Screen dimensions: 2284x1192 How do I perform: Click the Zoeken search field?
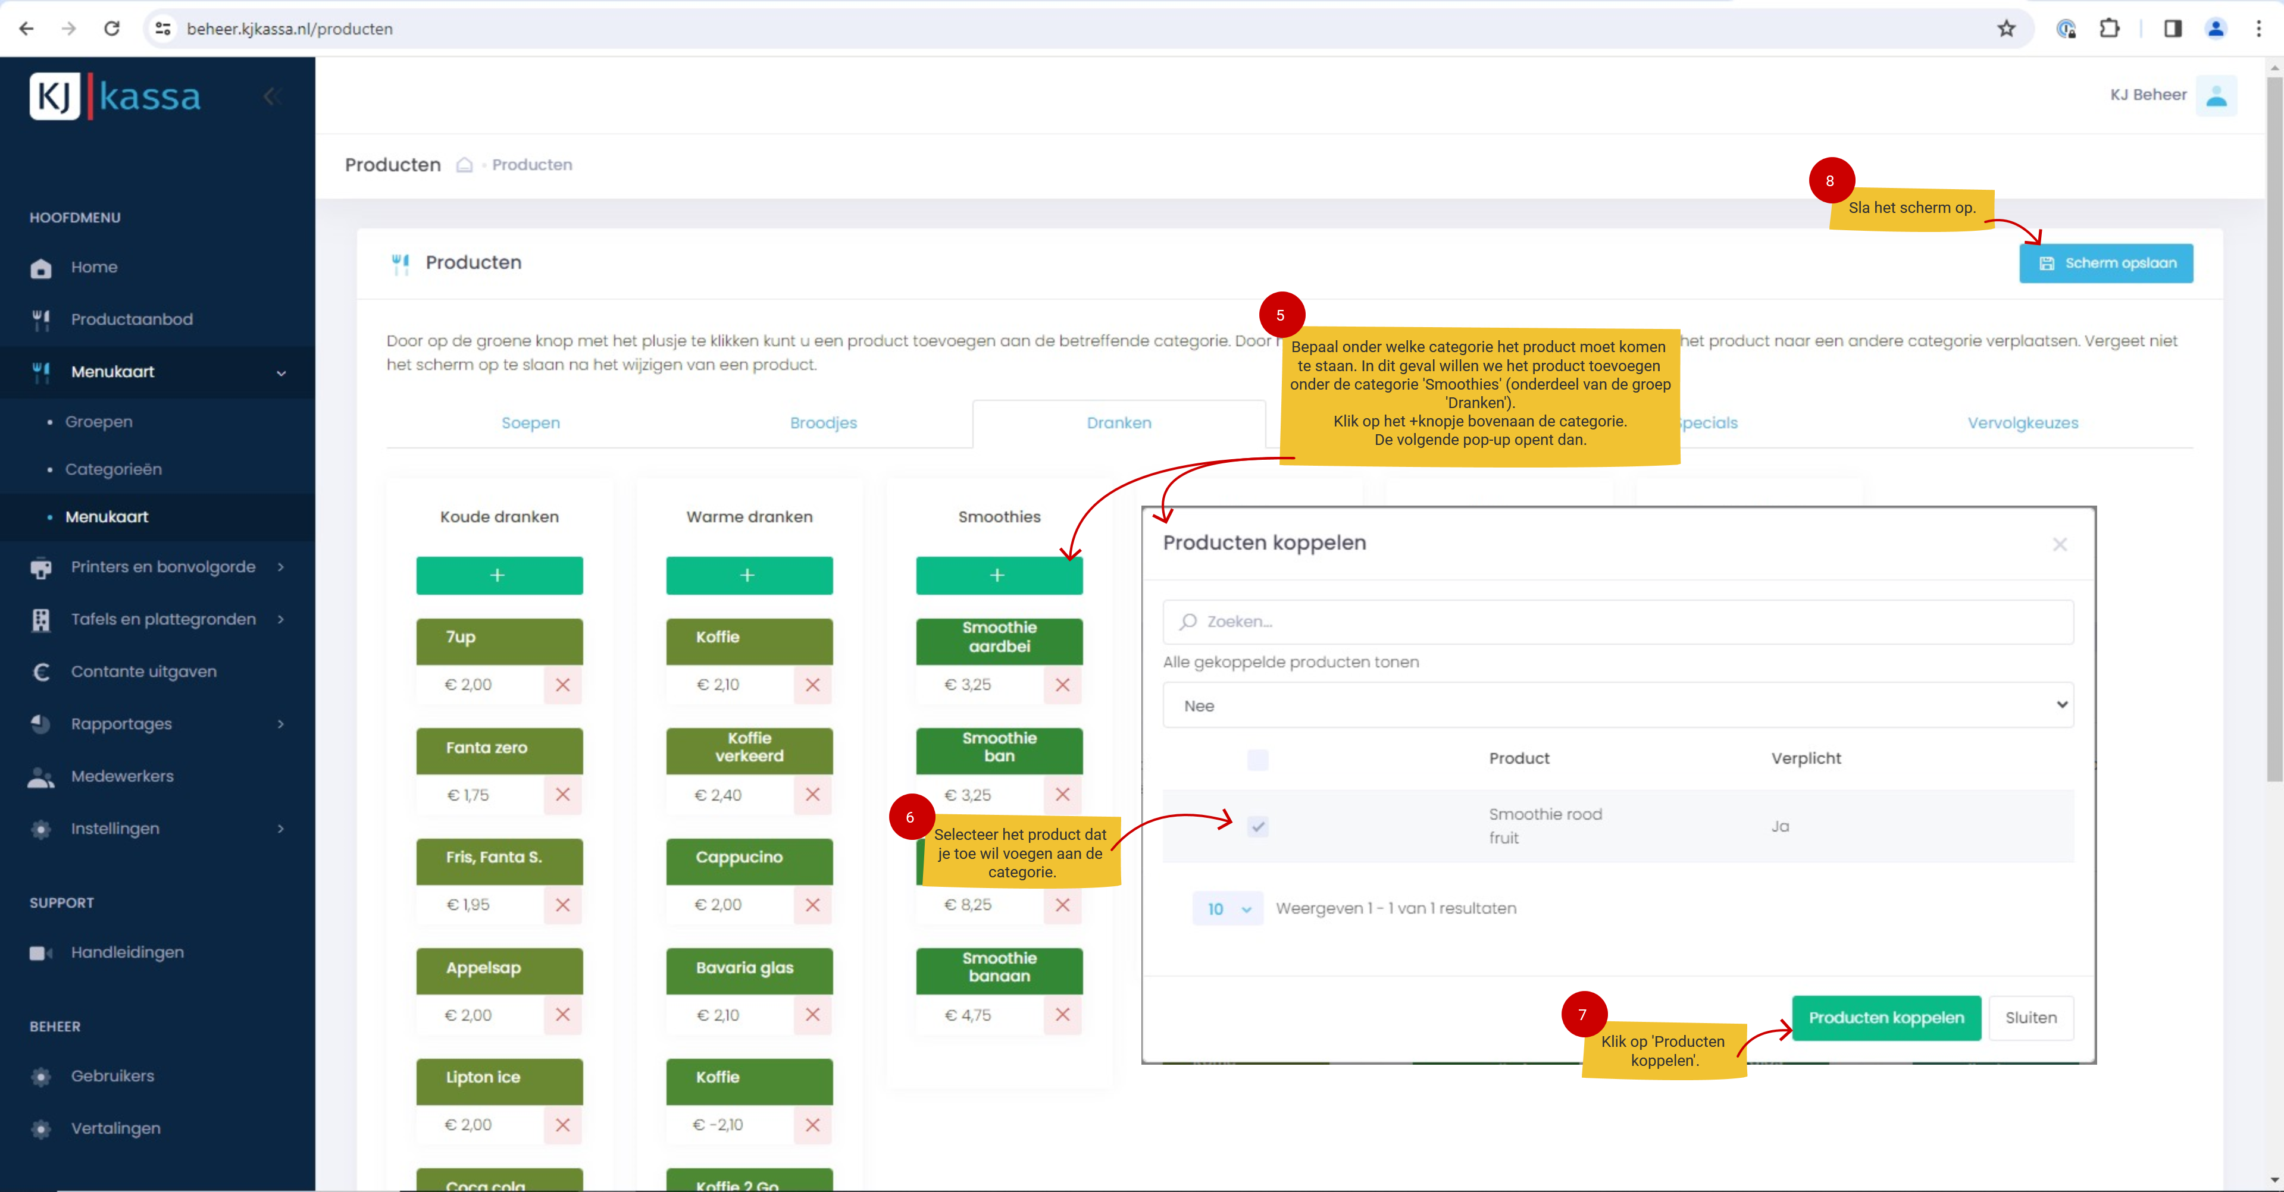tap(1617, 621)
